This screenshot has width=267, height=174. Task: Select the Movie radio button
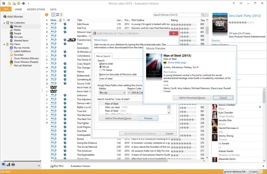pos(100,67)
